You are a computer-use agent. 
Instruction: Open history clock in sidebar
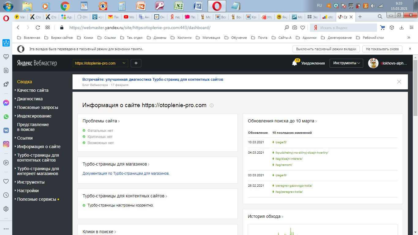pos(6,195)
